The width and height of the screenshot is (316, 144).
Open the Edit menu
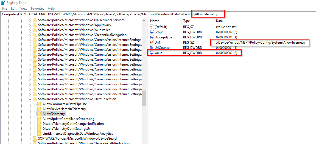tap(14, 9)
